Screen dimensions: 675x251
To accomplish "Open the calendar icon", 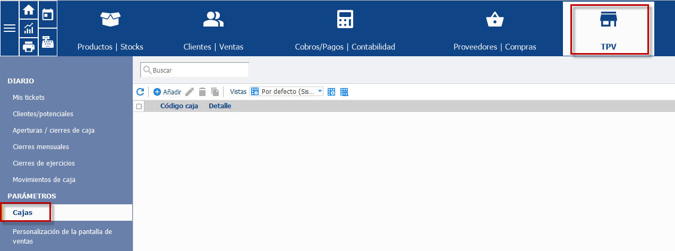I will (x=48, y=14).
